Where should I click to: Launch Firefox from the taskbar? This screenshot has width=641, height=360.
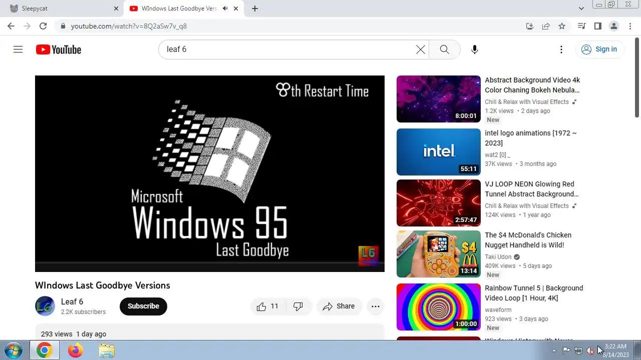click(76, 350)
